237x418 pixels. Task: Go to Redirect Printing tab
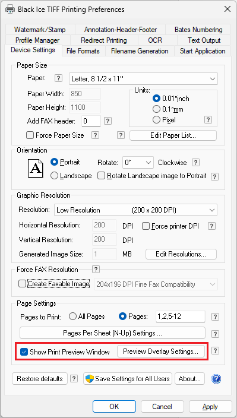[x=104, y=40]
